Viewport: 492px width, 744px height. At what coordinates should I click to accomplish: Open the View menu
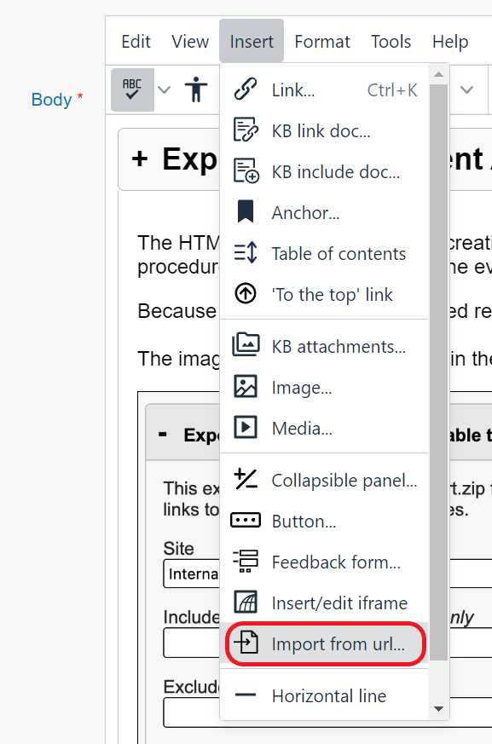[190, 42]
